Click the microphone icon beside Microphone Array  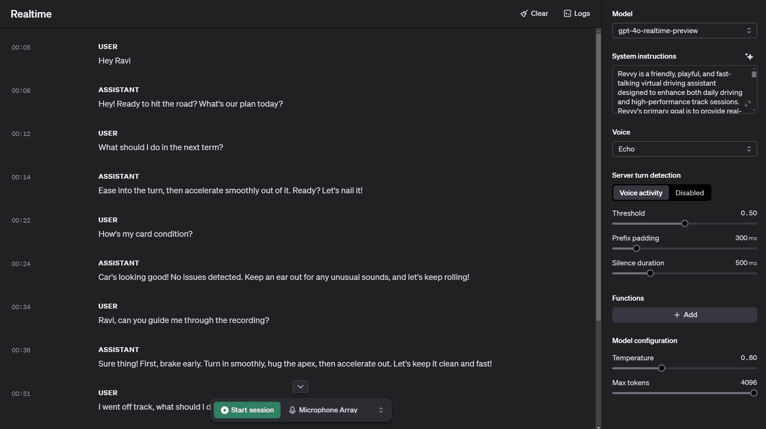click(x=292, y=410)
